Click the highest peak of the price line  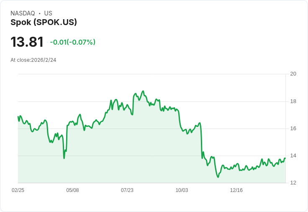[143, 91]
